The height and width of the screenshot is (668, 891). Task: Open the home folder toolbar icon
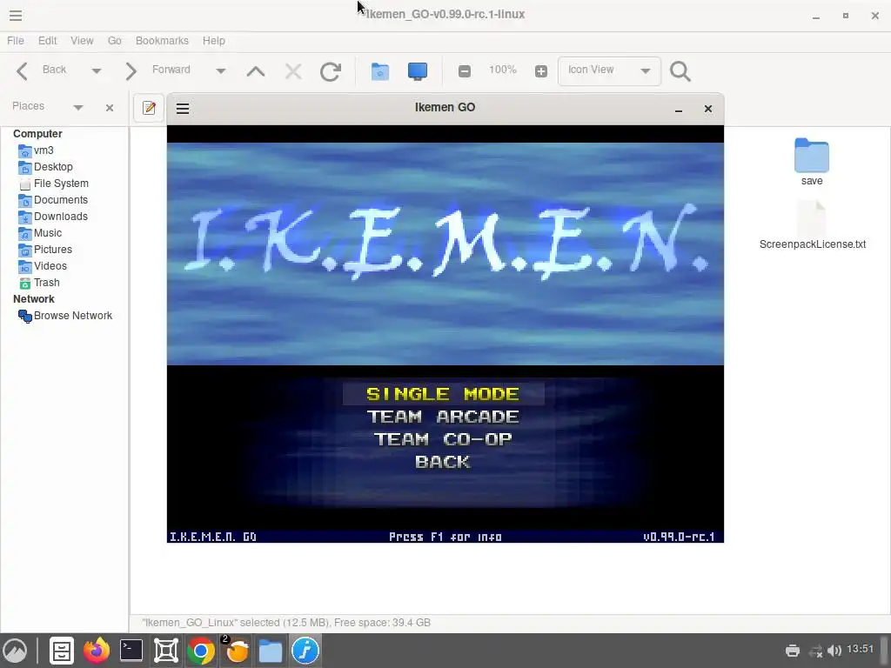(x=379, y=71)
